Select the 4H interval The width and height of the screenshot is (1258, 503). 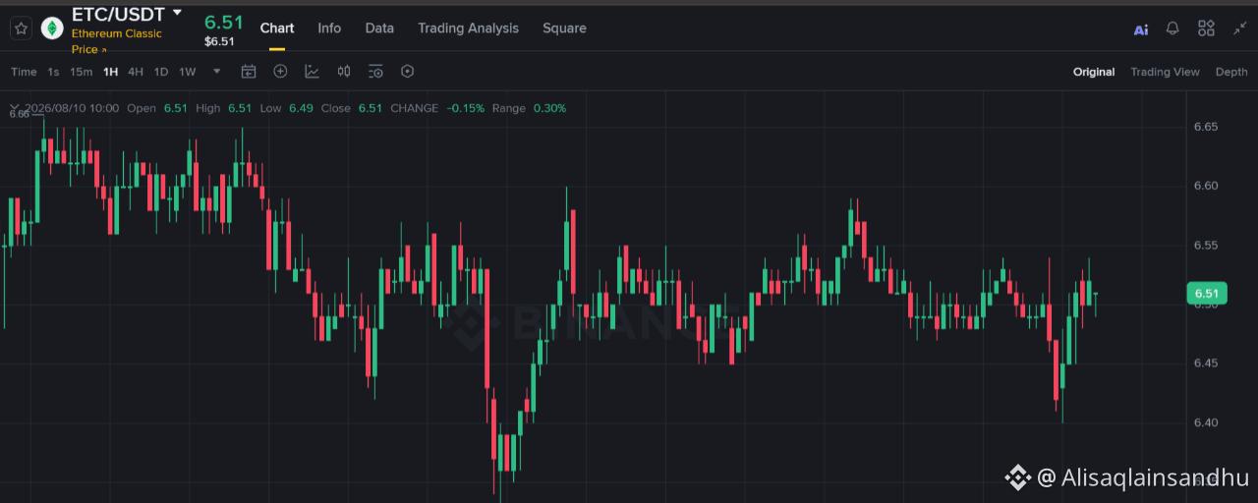point(136,72)
